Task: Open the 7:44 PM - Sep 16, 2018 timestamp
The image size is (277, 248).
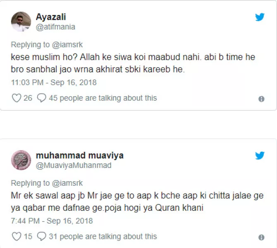Action: tap(52, 221)
